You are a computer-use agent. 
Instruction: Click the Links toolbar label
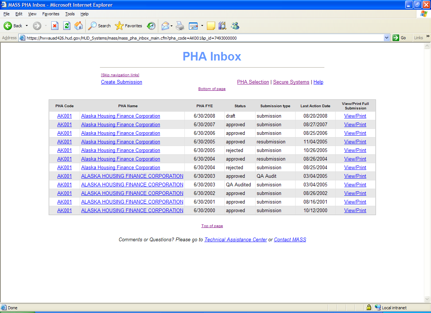(418, 38)
